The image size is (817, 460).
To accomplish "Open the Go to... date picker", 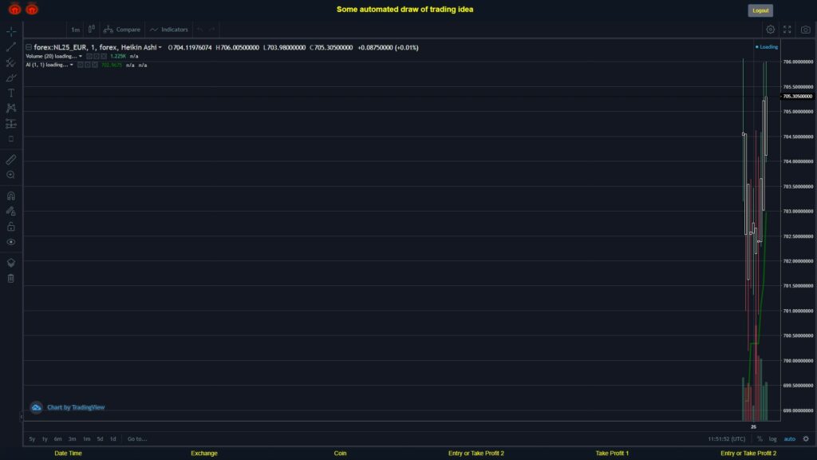I will pyautogui.click(x=137, y=439).
